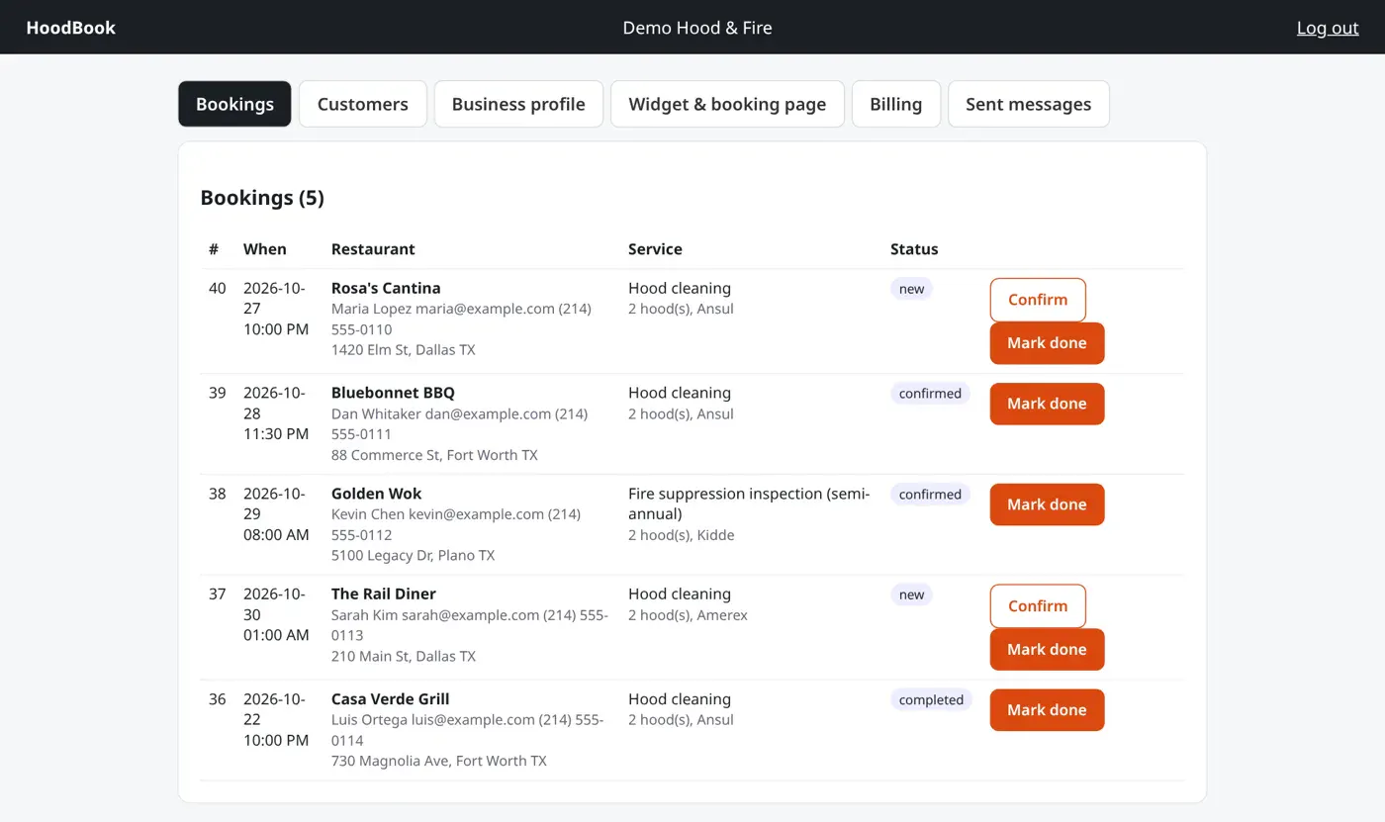Viewport: 1385px width, 822px height.
Task: Click booking number 38
Action: pyautogui.click(x=218, y=494)
